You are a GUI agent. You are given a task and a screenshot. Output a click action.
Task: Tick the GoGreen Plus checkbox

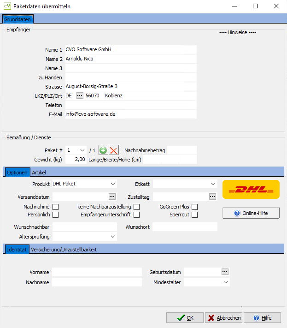[x=195, y=207]
